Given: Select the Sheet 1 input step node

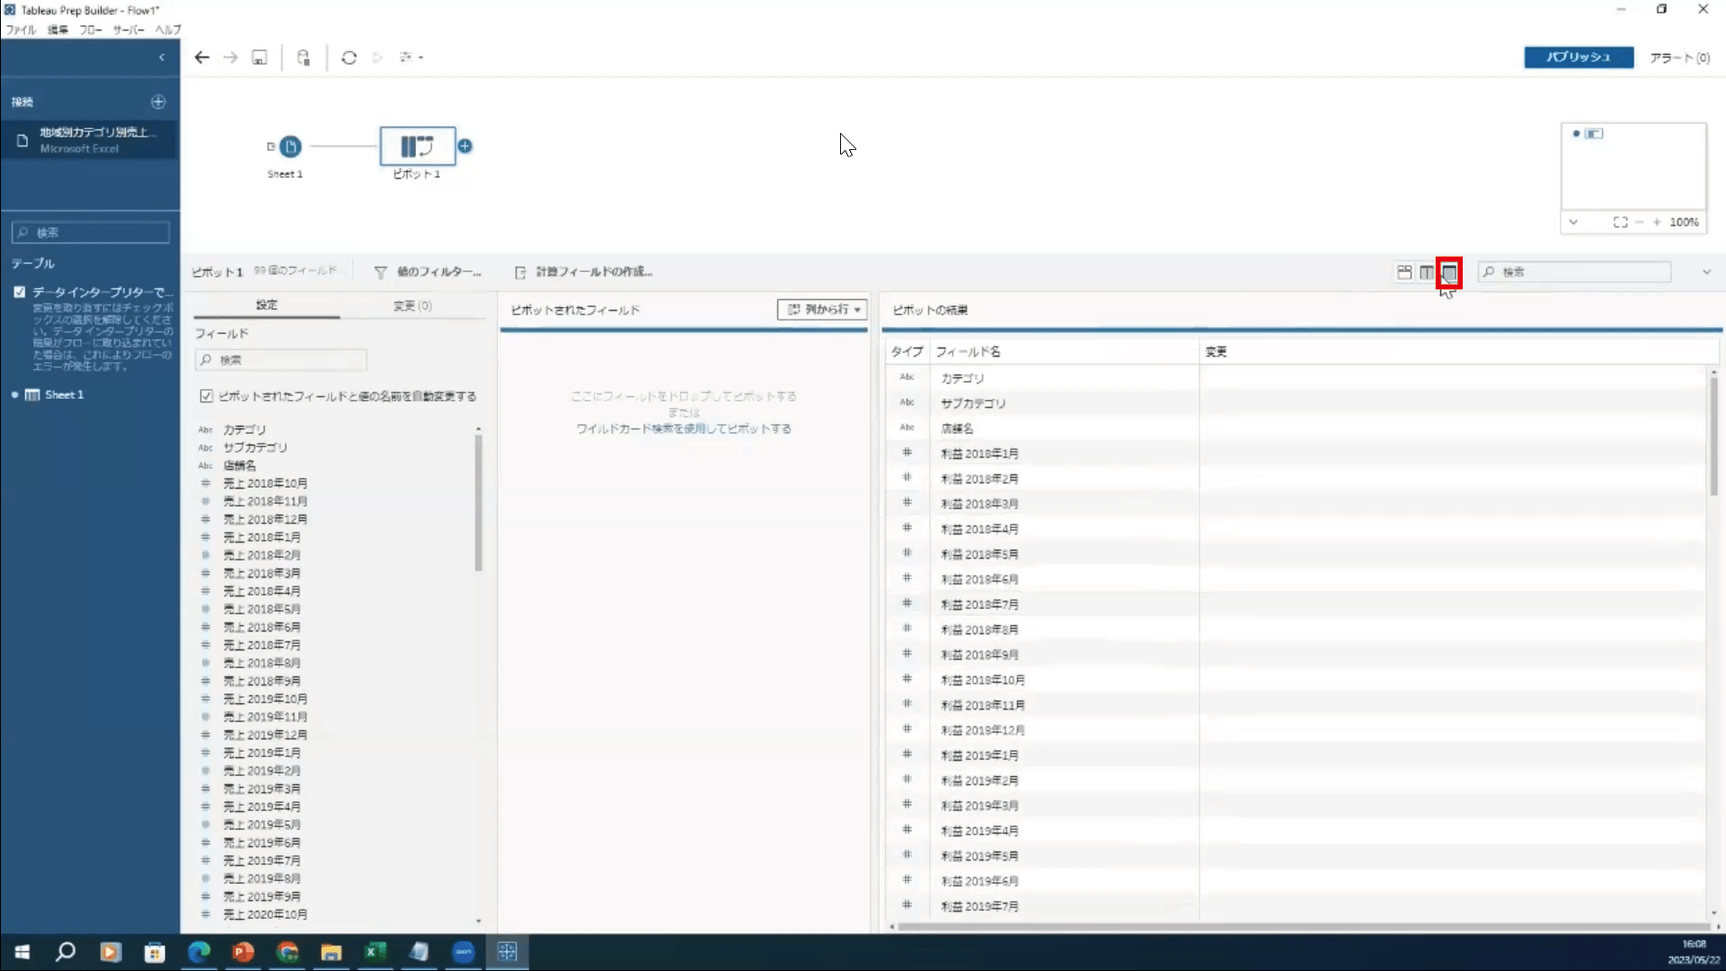Looking at the screenshot, I should click(x=290, y=146).
